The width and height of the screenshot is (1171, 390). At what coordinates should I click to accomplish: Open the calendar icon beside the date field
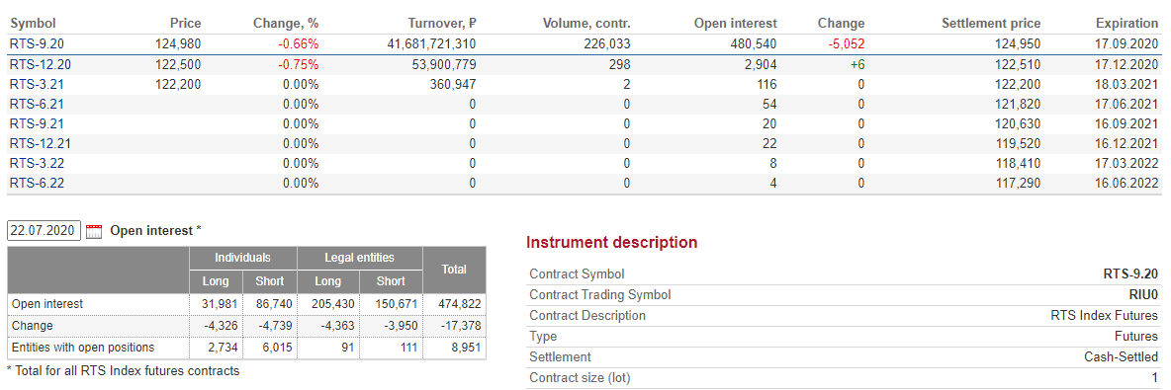point(93,231)
